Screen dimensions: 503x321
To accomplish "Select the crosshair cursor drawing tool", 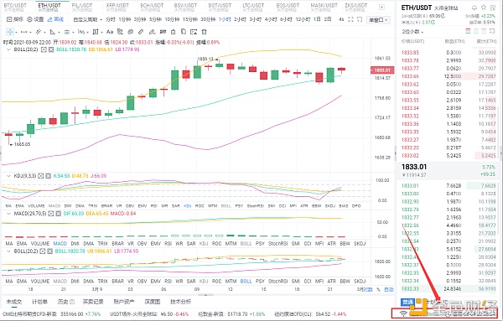I will (10, 32).
